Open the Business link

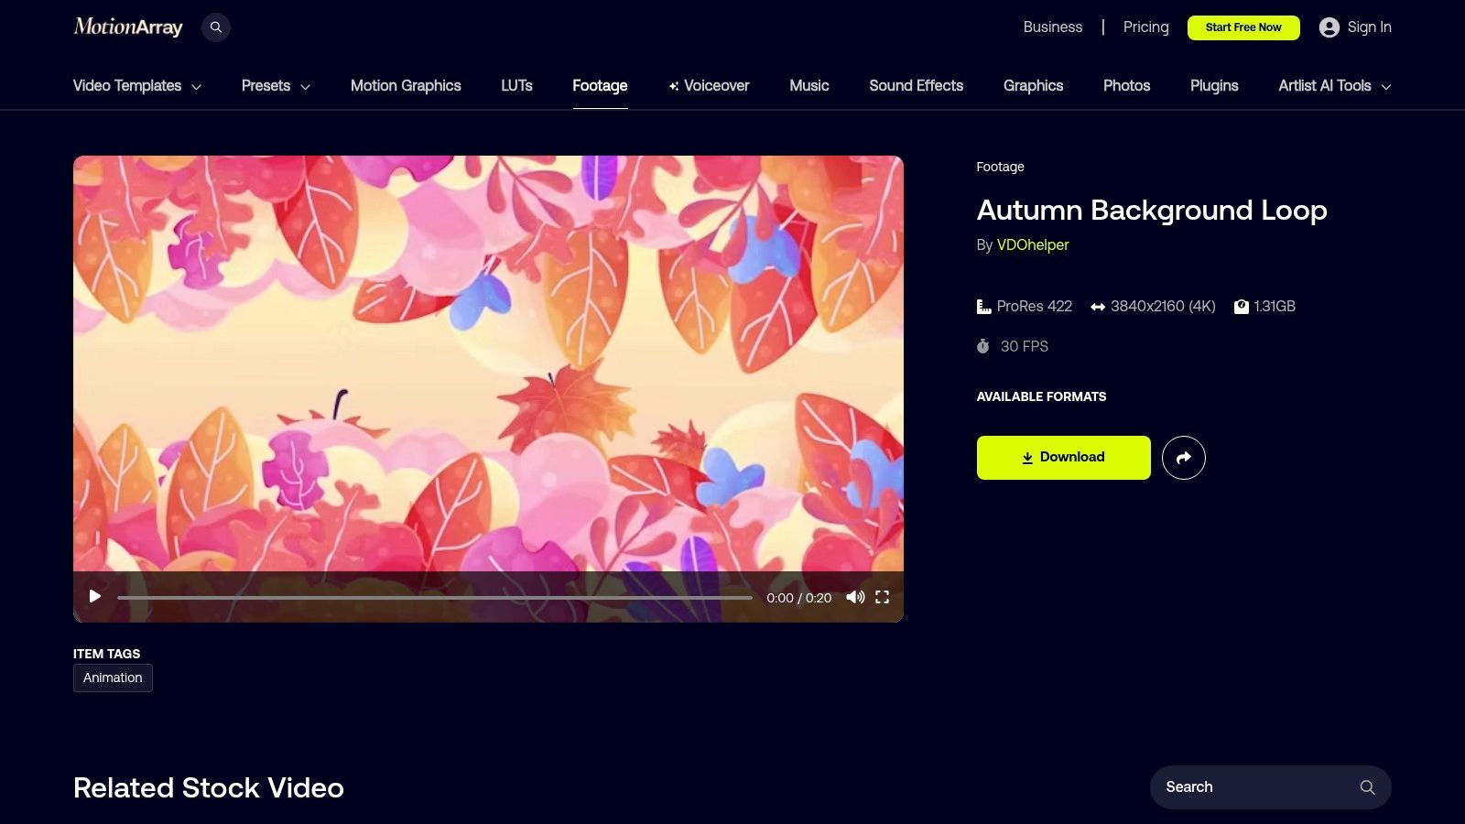pyautogui.click(x=1053, y=27)
